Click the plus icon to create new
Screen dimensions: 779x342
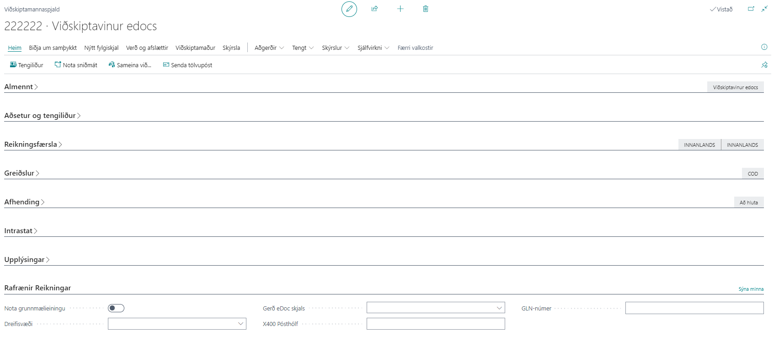pos(400,9)
